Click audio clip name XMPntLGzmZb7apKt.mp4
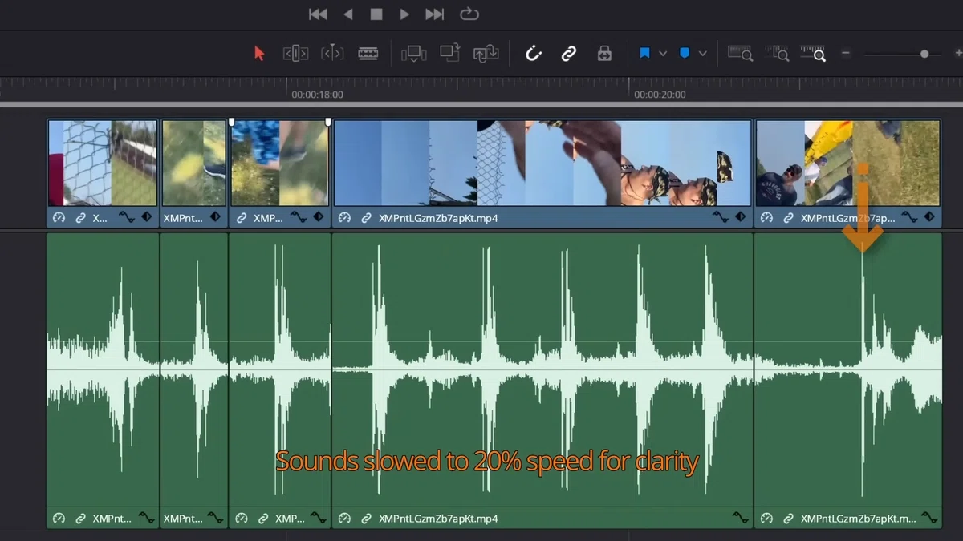 pyautogui.click(x=438, y=519)
